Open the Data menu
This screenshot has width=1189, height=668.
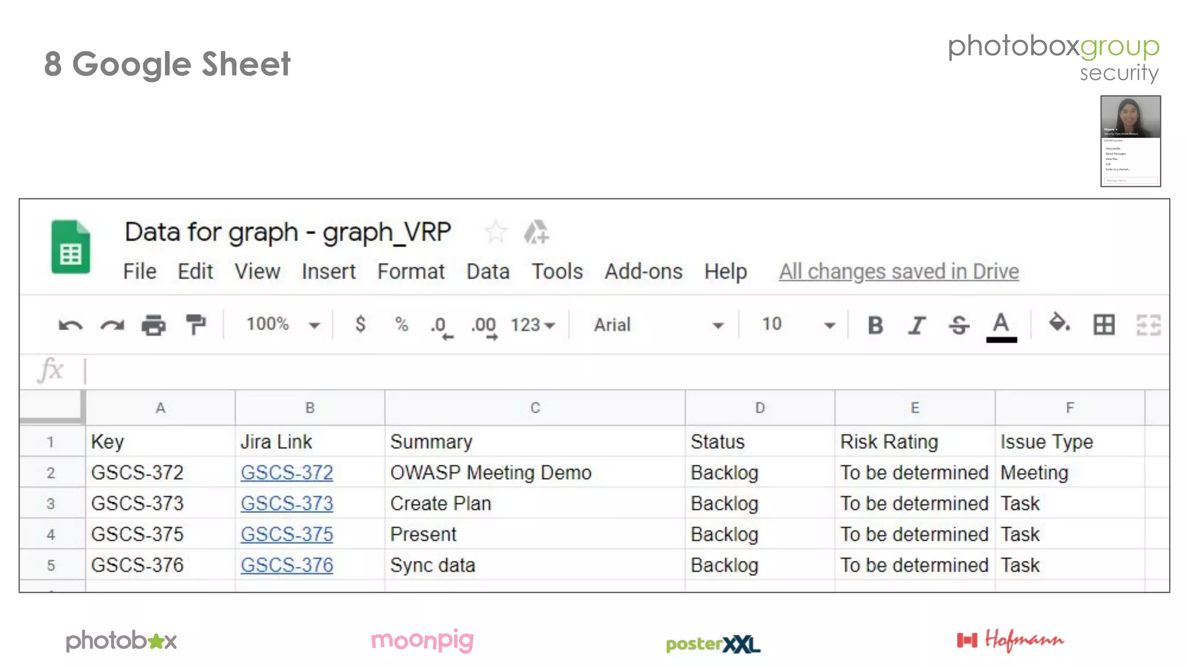click(x=488, y=271)
